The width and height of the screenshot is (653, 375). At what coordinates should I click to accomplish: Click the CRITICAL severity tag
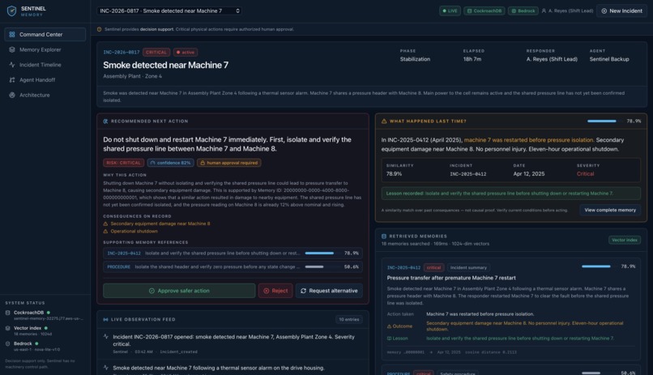click(x=156, y=53)
